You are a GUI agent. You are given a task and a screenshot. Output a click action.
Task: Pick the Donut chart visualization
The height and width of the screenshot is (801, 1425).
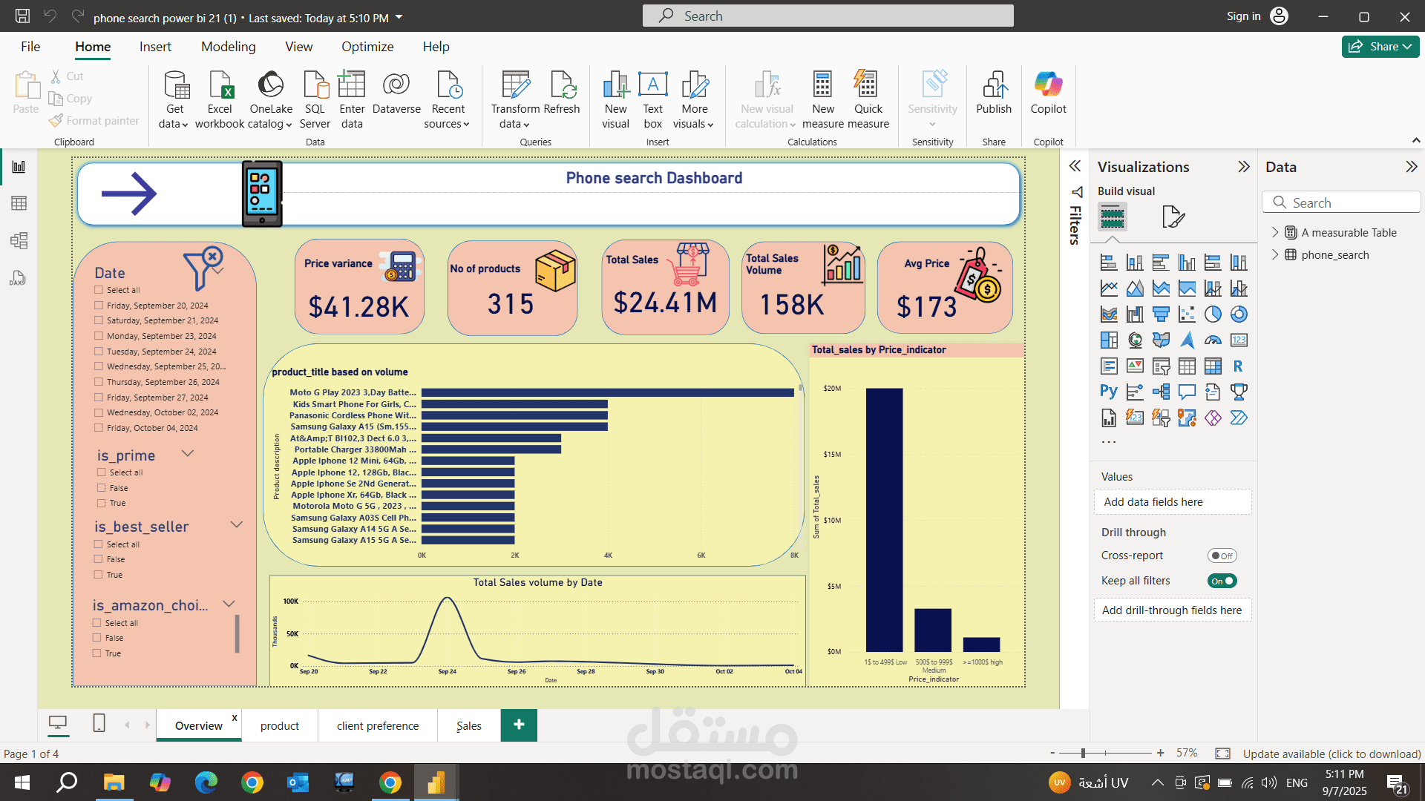tap(1239, 314)
